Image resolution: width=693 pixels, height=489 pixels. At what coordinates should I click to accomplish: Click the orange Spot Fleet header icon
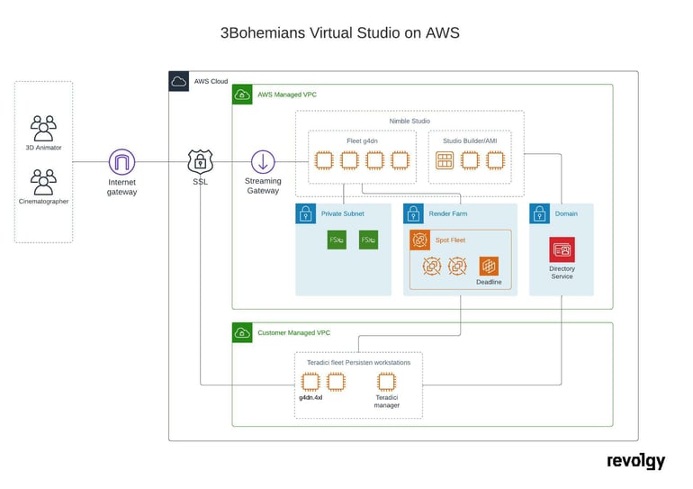pos(420,240)
